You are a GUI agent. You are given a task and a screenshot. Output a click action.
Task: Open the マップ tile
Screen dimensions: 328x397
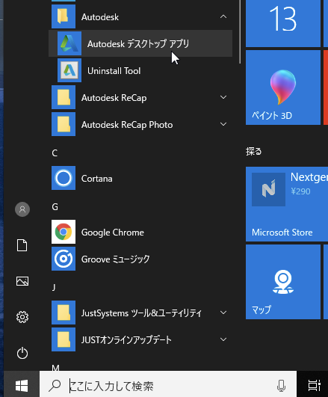point(283,282)
